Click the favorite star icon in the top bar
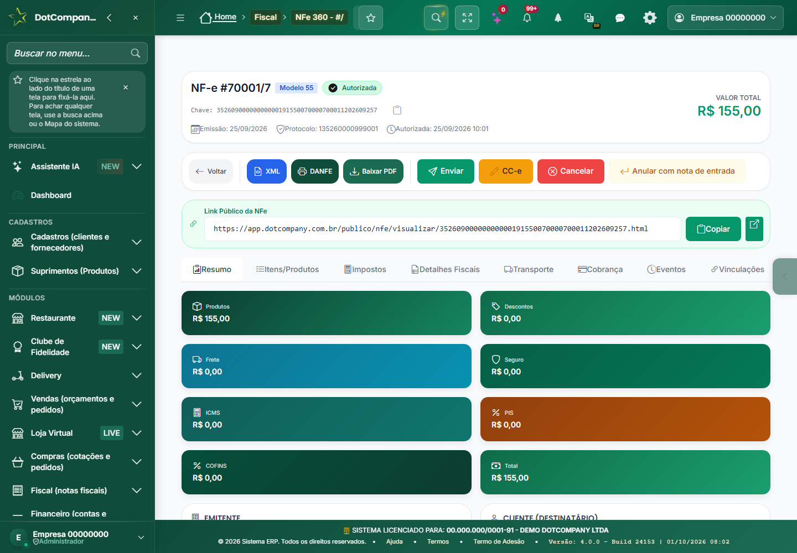 [371, 18]
